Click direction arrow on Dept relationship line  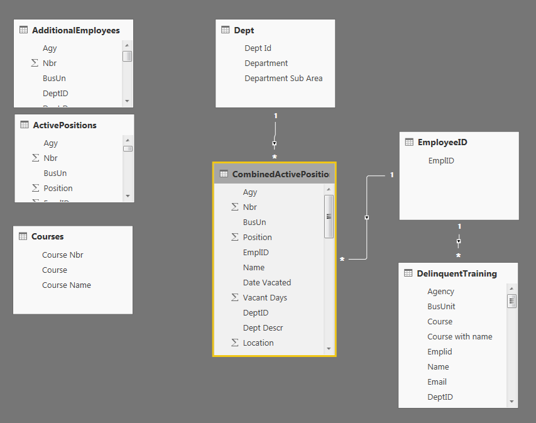pyautogui.click(x=275, y=143)
